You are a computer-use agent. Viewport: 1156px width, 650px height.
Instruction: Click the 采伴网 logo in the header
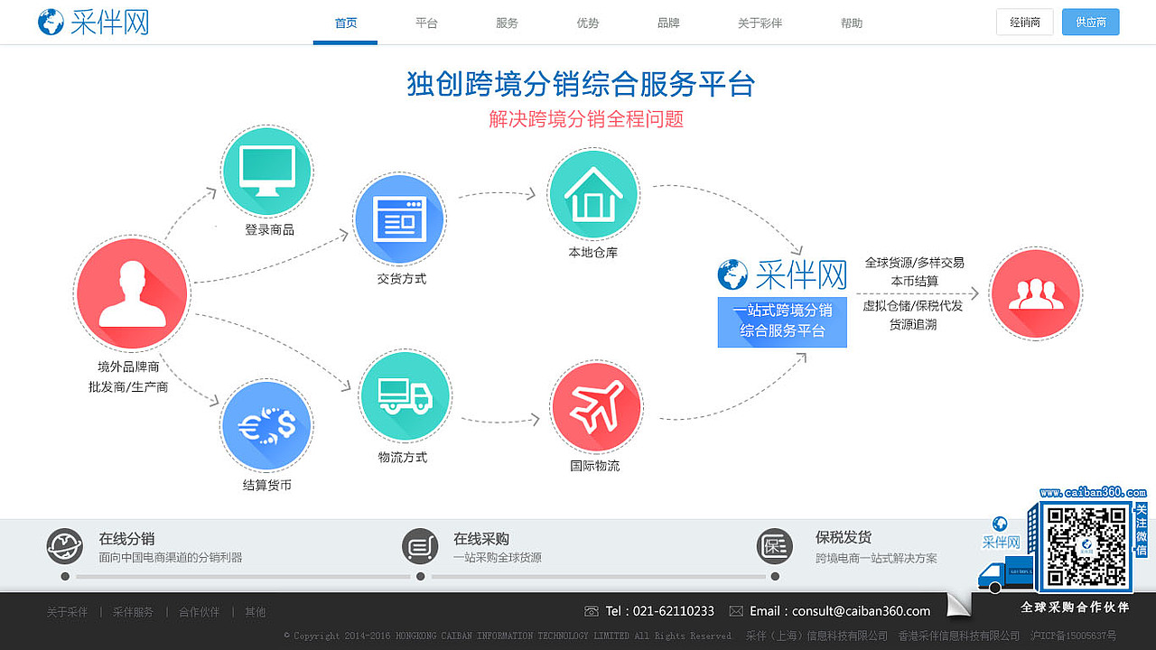pyautogui.click(x=93, y=22)
